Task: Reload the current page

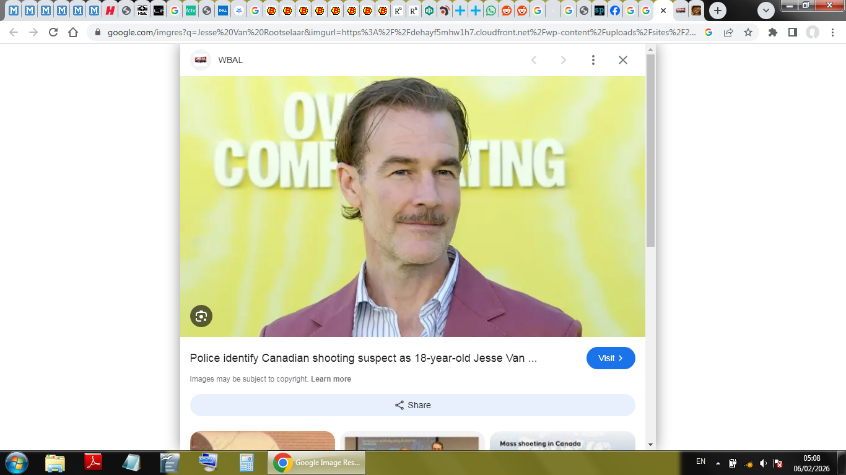Action: click(x=53, y=32)
